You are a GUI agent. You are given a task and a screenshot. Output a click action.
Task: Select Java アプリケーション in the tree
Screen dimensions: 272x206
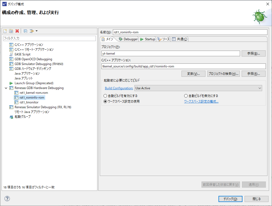[x=27, y=74]
